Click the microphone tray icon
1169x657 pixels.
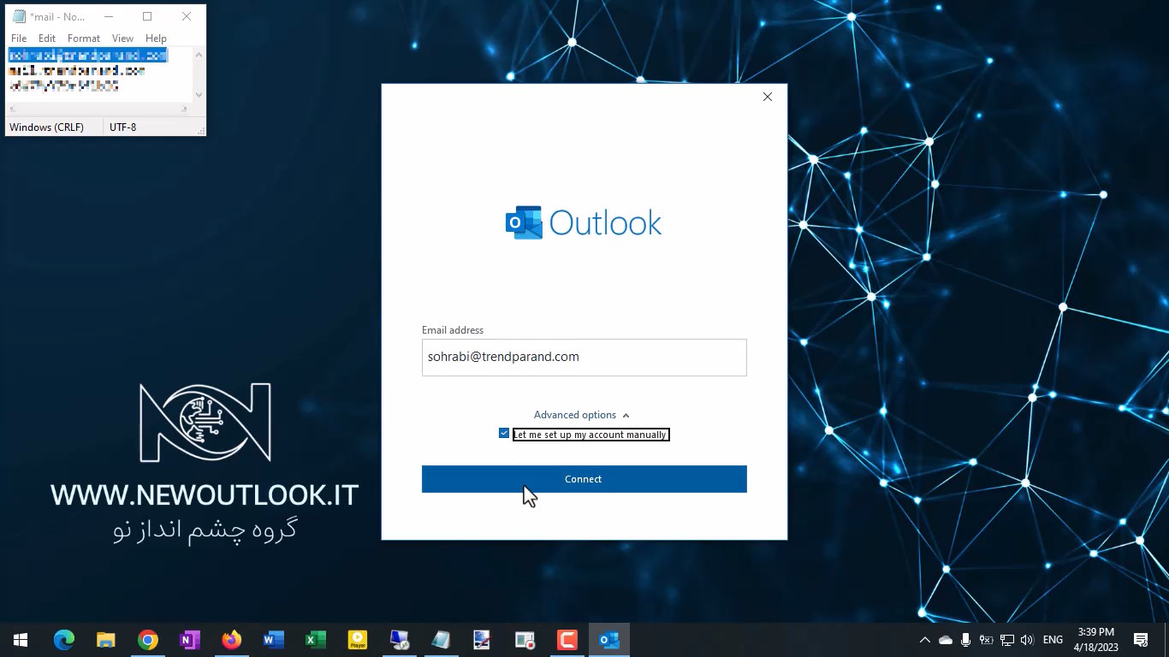965,640
